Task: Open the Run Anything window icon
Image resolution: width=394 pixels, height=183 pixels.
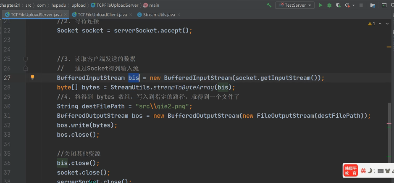Action: pyautogui.click(x=384, y=5)
